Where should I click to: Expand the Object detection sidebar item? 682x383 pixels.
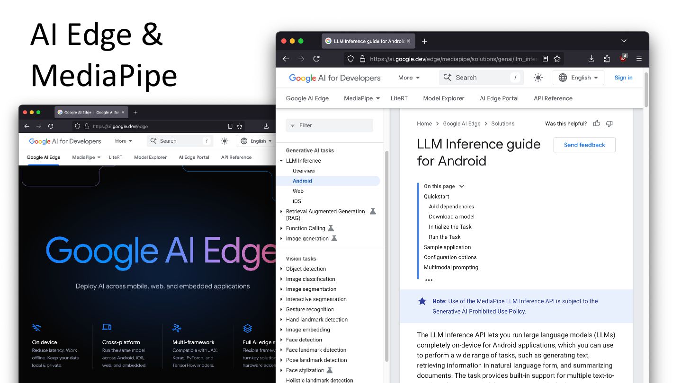[281, 269]
